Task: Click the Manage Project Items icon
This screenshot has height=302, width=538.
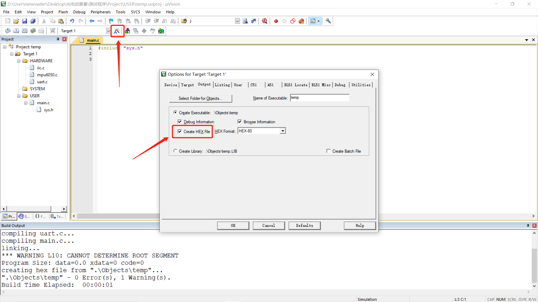Action: [127, 31]
